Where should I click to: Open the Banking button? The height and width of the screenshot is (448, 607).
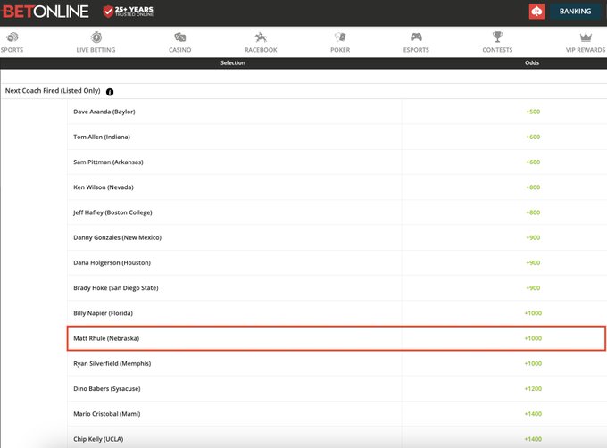[575, 12]
